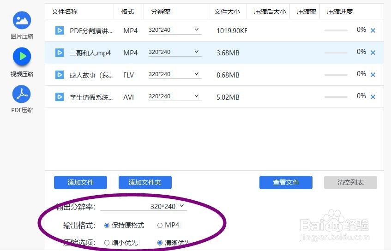The image size is (391, 251).
Task: Click the 添加文件夹 button
Action: point(145,182)
